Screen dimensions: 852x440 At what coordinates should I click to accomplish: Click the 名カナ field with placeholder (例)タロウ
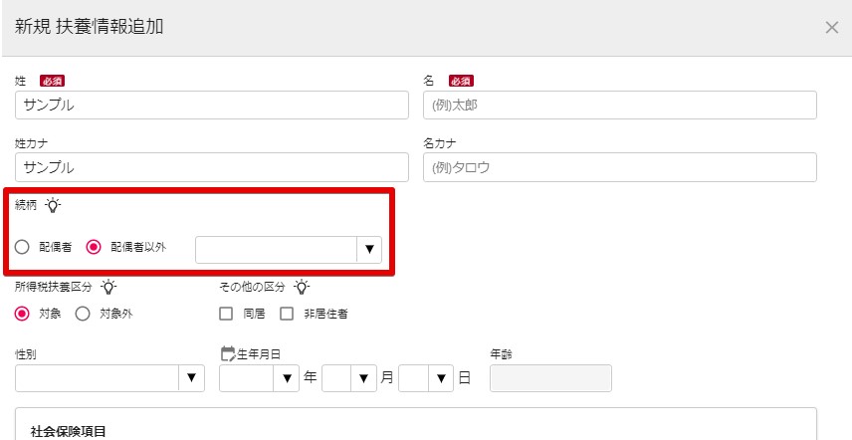point(620,167)
